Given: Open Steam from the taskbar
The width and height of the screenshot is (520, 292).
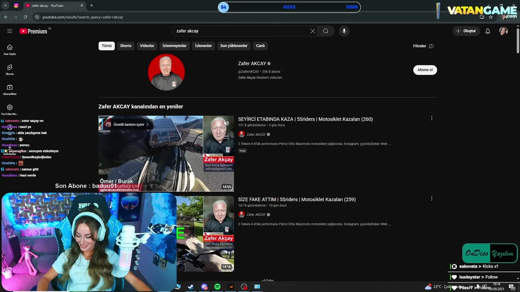Looking at the screenshot, I should 191,287.
